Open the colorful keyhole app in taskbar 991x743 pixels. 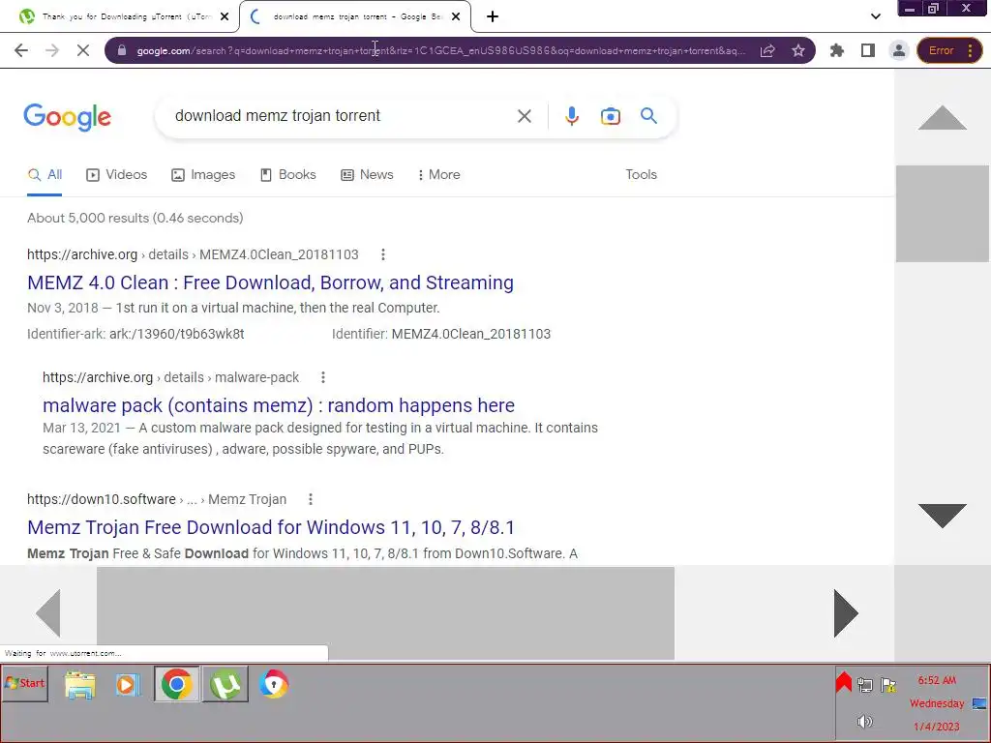tap(274, 684)
